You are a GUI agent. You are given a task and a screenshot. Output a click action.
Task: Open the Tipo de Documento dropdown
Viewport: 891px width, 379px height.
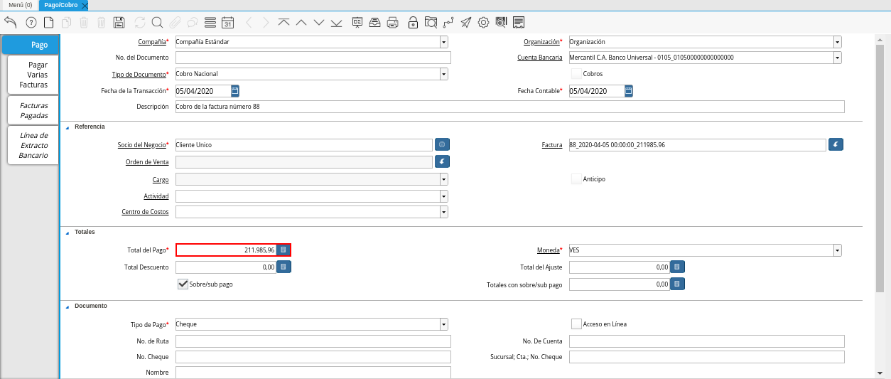pyautogui.click(x=443, y=74)
